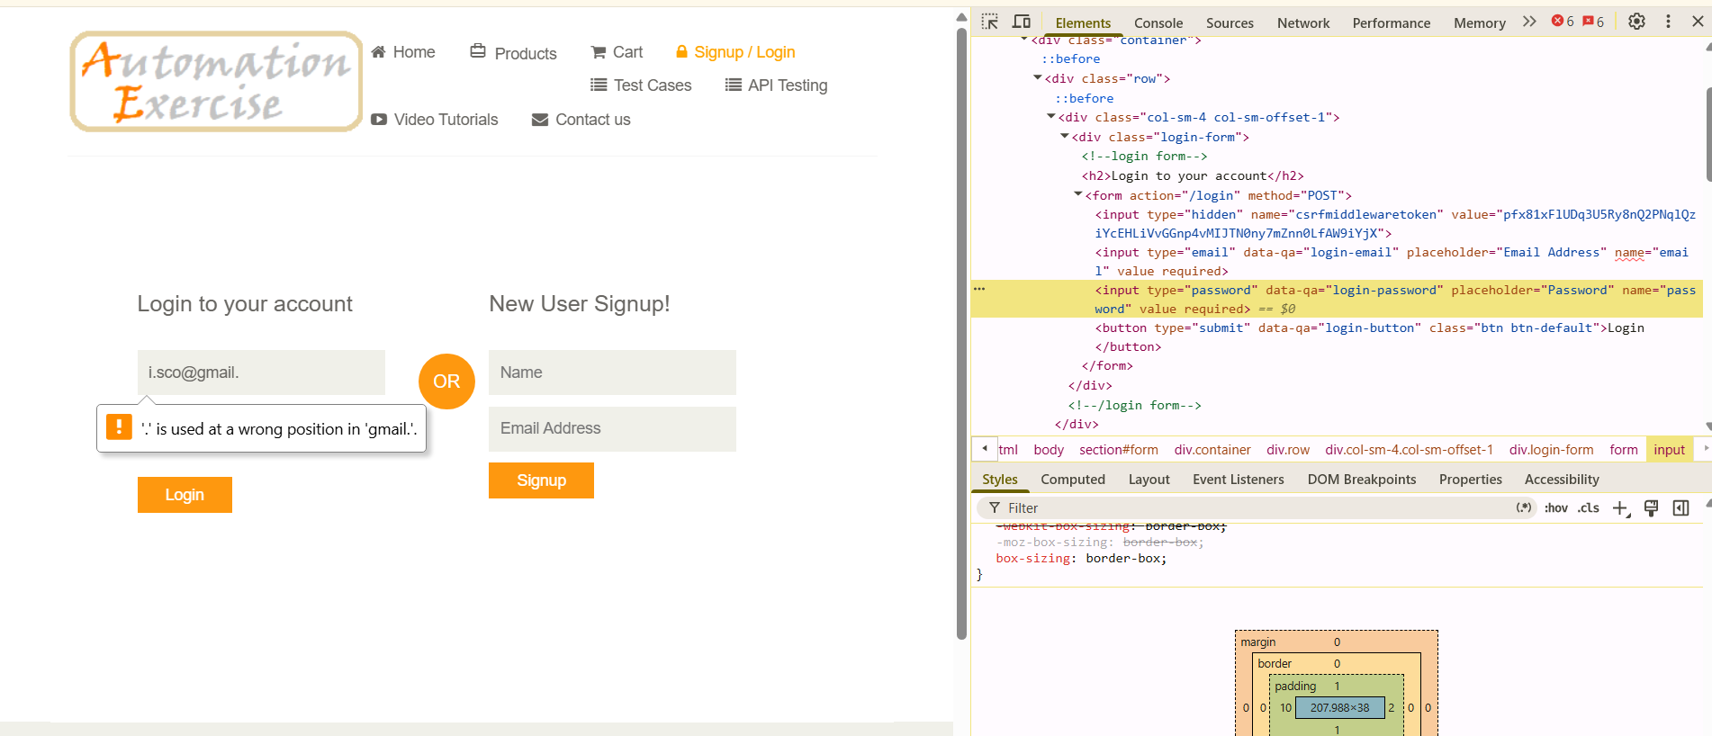Click the Home icon in the navbar
This screenshot has width=1712, height=736.
[379, 52]
